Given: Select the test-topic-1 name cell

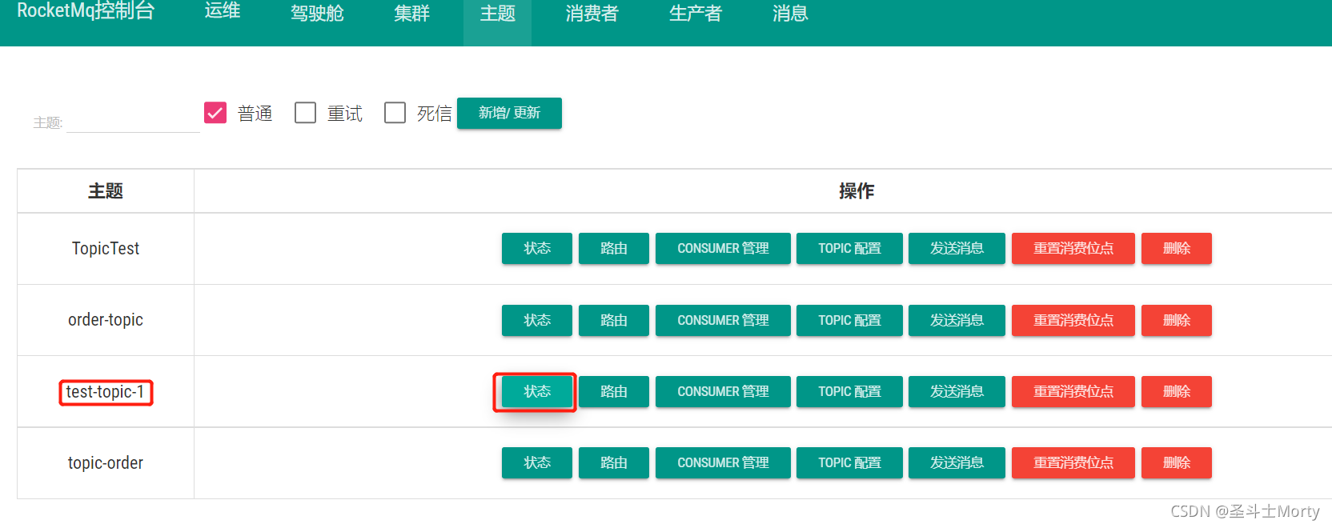Looking at the screenshot, I should click(106, 391).
